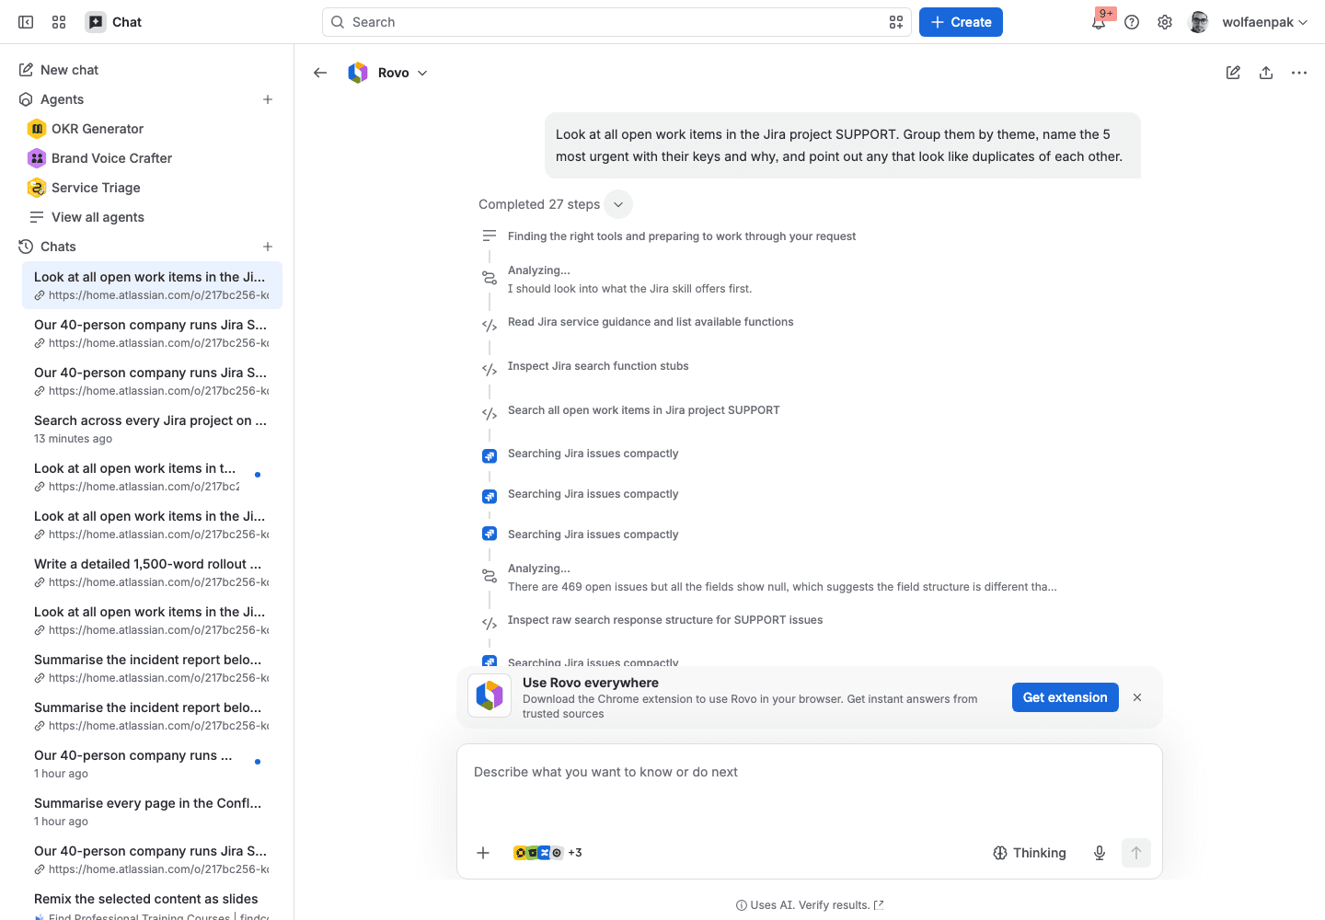Open chat 'Summarise every page in the Confl...'

(x=152, y=811)
